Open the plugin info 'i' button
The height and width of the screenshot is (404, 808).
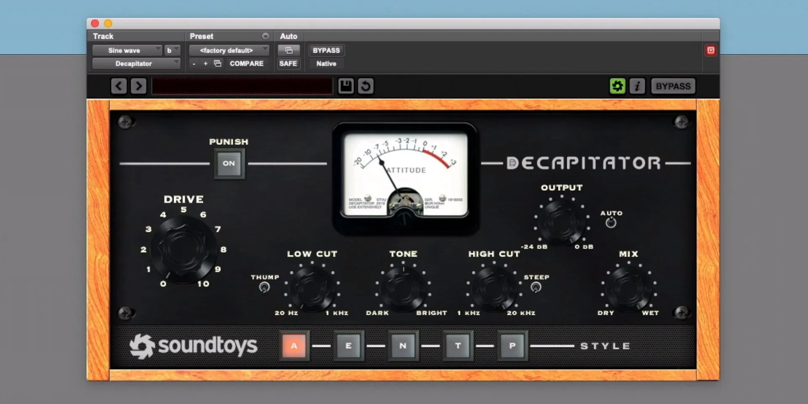point(637,86)
